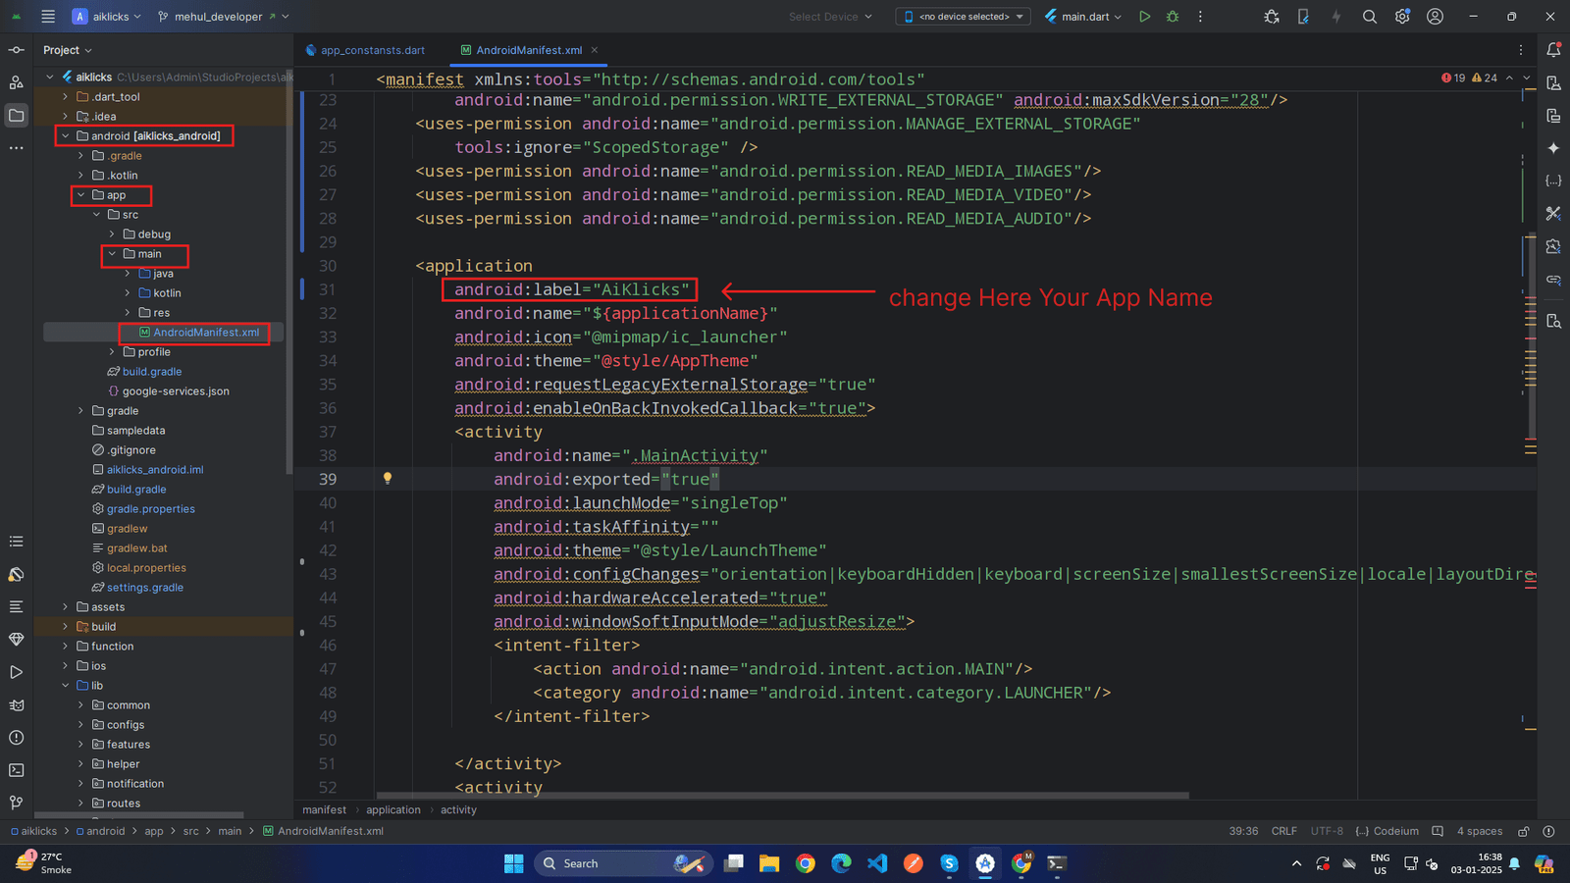The height and width of the screenshot is (883, 1570).
Task: Collapse the lib folder
Action: point(66,686)
